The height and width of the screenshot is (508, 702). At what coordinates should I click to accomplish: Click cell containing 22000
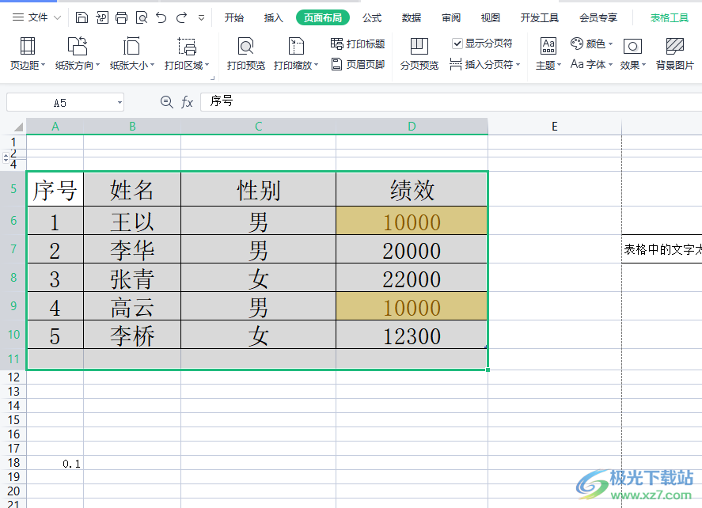point(412,278)
